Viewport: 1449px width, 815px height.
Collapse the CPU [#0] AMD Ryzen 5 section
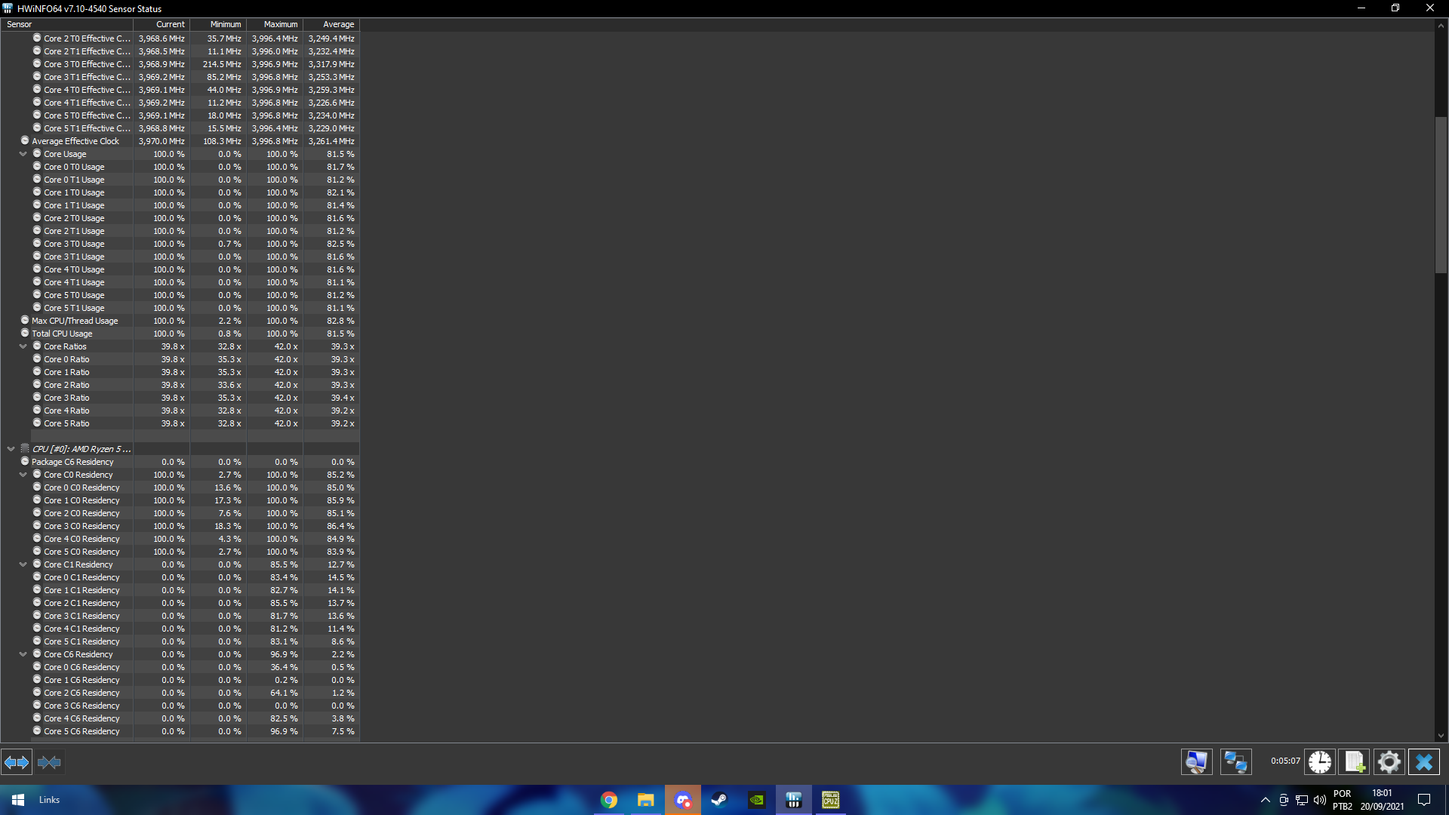point(11,449)
